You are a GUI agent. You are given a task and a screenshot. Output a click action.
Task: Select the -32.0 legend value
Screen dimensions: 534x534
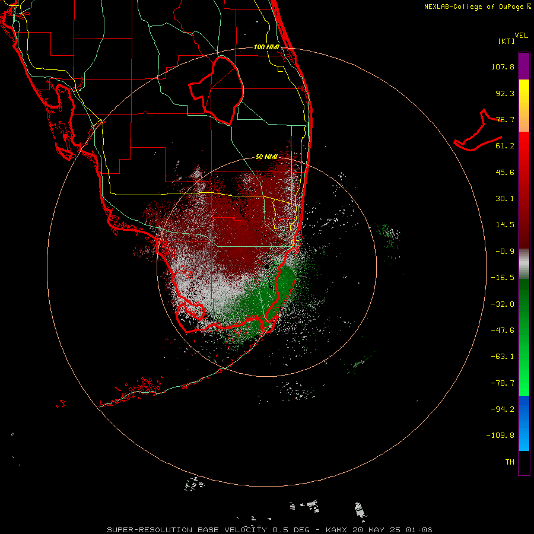(x=503, y=304)
